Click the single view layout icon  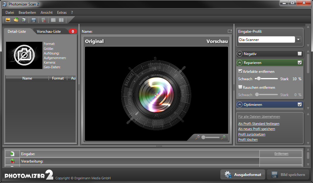[53, 20]
